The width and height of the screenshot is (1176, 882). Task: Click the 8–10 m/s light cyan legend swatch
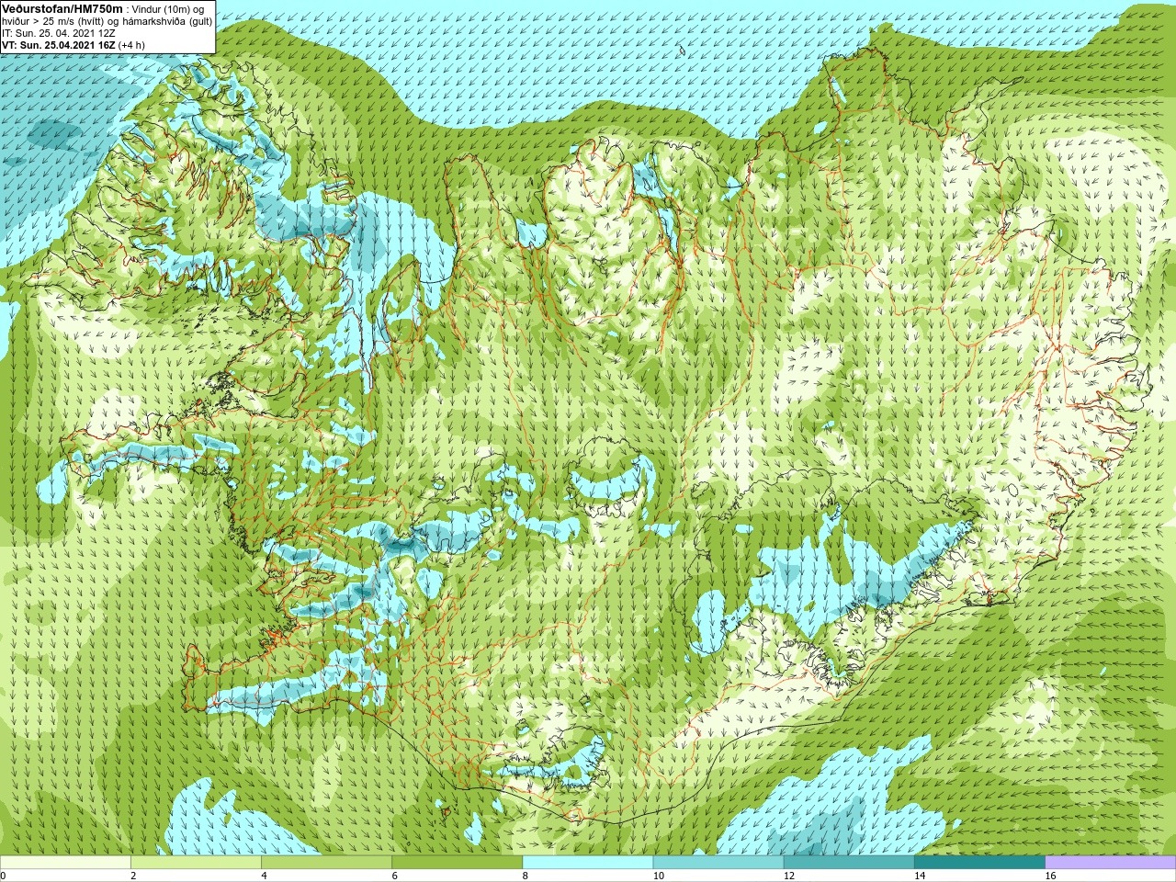[x=588, y=863]
